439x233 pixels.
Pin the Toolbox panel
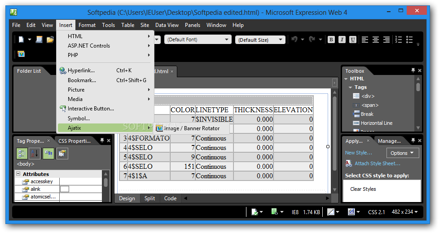point(413,70)
